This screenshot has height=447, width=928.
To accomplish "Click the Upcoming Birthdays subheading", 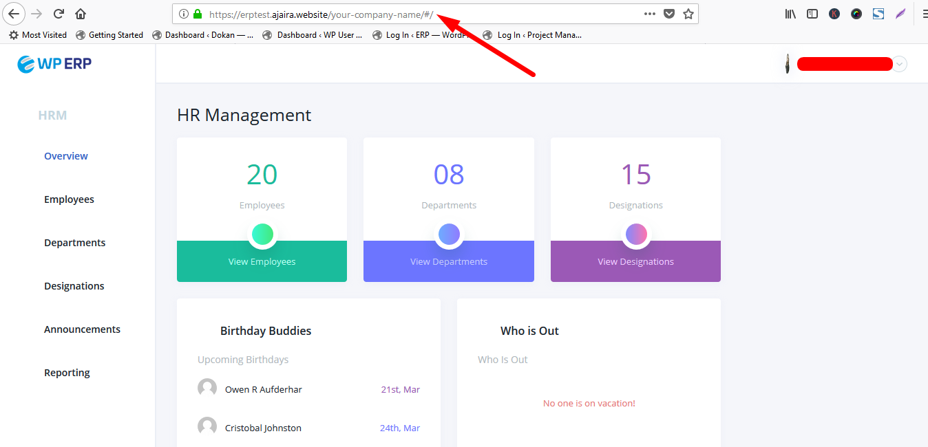I will point(243,360).
